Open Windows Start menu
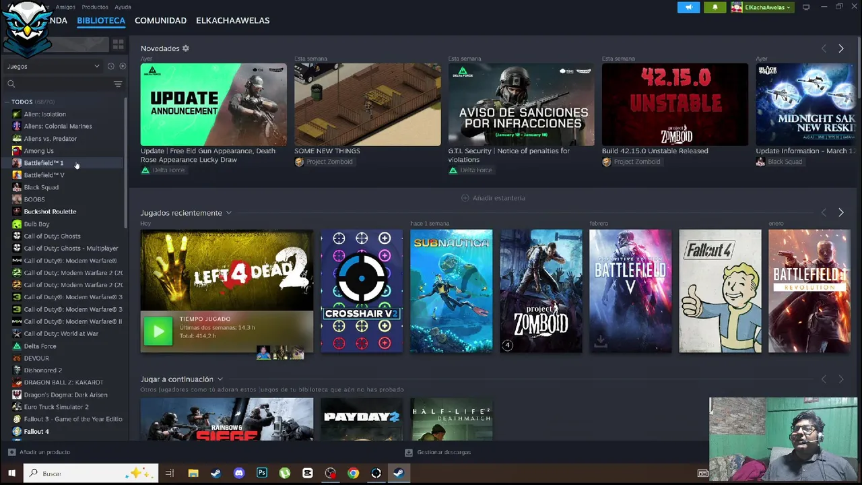The image size is (862, 485). (11, 474)
